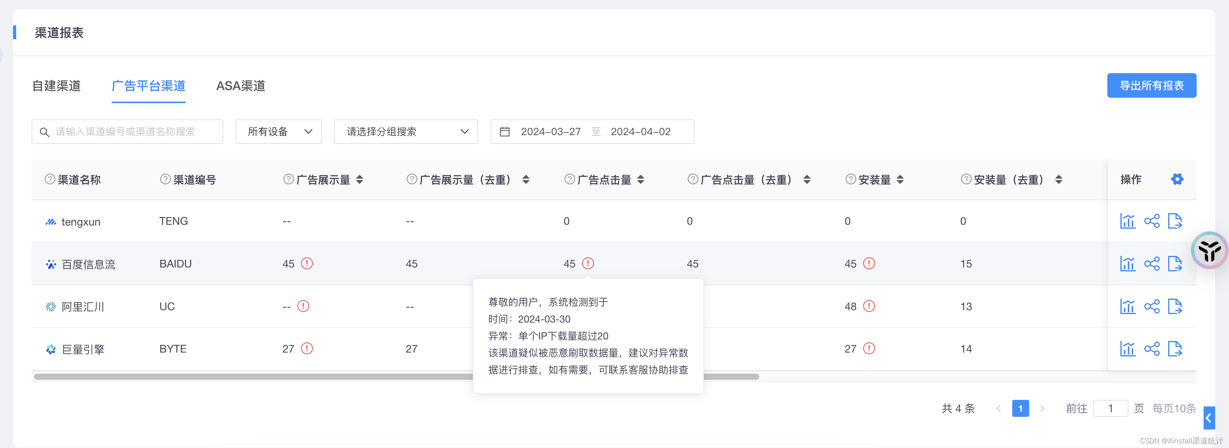This screenshot has width=1229, height=448.
Task: Click help icon next to 广告点击量 header
Action: [569, 179]
